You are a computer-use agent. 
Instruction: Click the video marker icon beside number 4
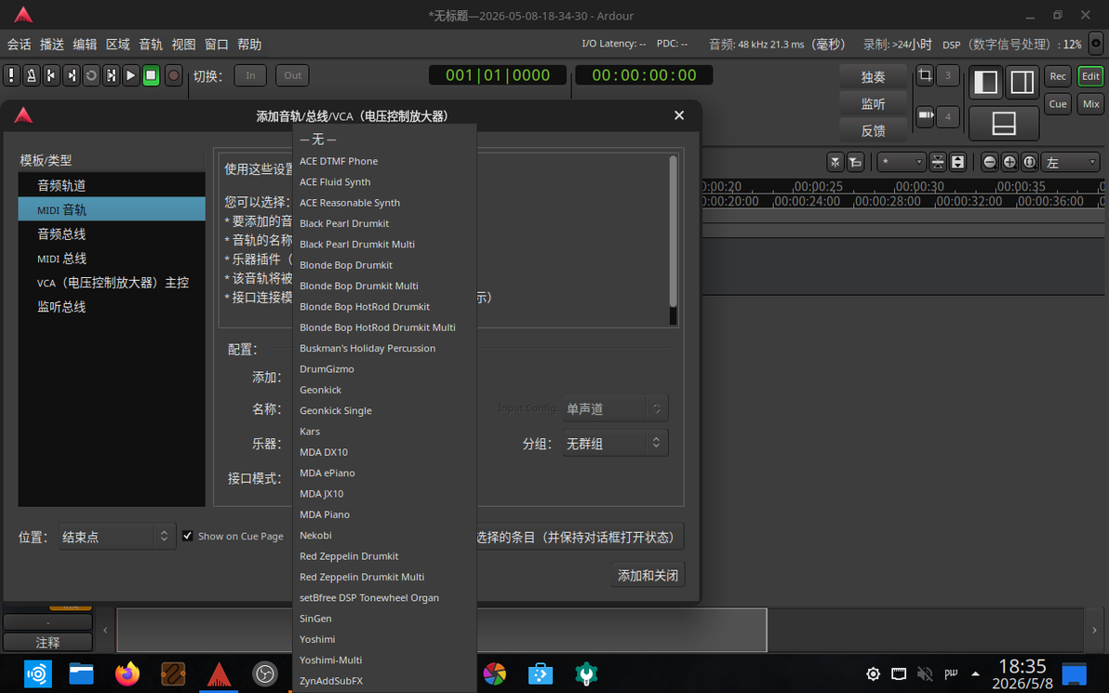(x=925, y=115)
